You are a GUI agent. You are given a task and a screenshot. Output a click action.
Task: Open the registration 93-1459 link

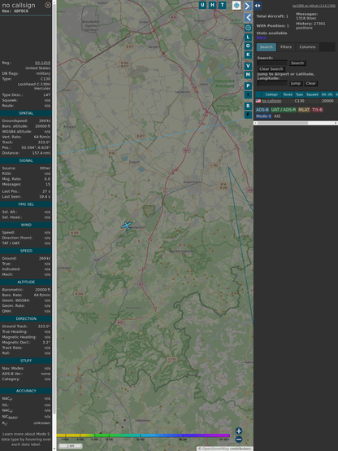42,63
